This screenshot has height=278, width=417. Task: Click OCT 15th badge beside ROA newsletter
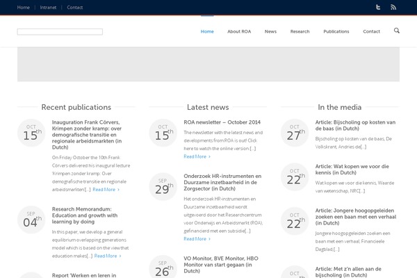click(163, 133)
